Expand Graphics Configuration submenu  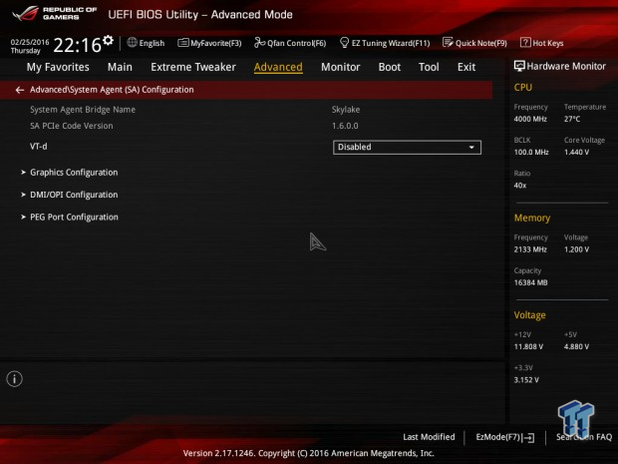tap(74, 173)
